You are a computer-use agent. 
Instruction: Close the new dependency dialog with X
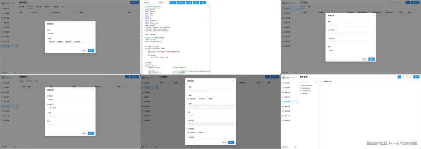(x=93, y=90)
